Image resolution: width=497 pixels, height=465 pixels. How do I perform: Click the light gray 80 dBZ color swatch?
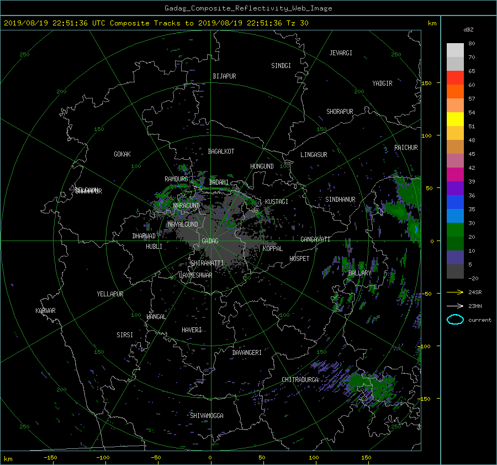[455, 50]
